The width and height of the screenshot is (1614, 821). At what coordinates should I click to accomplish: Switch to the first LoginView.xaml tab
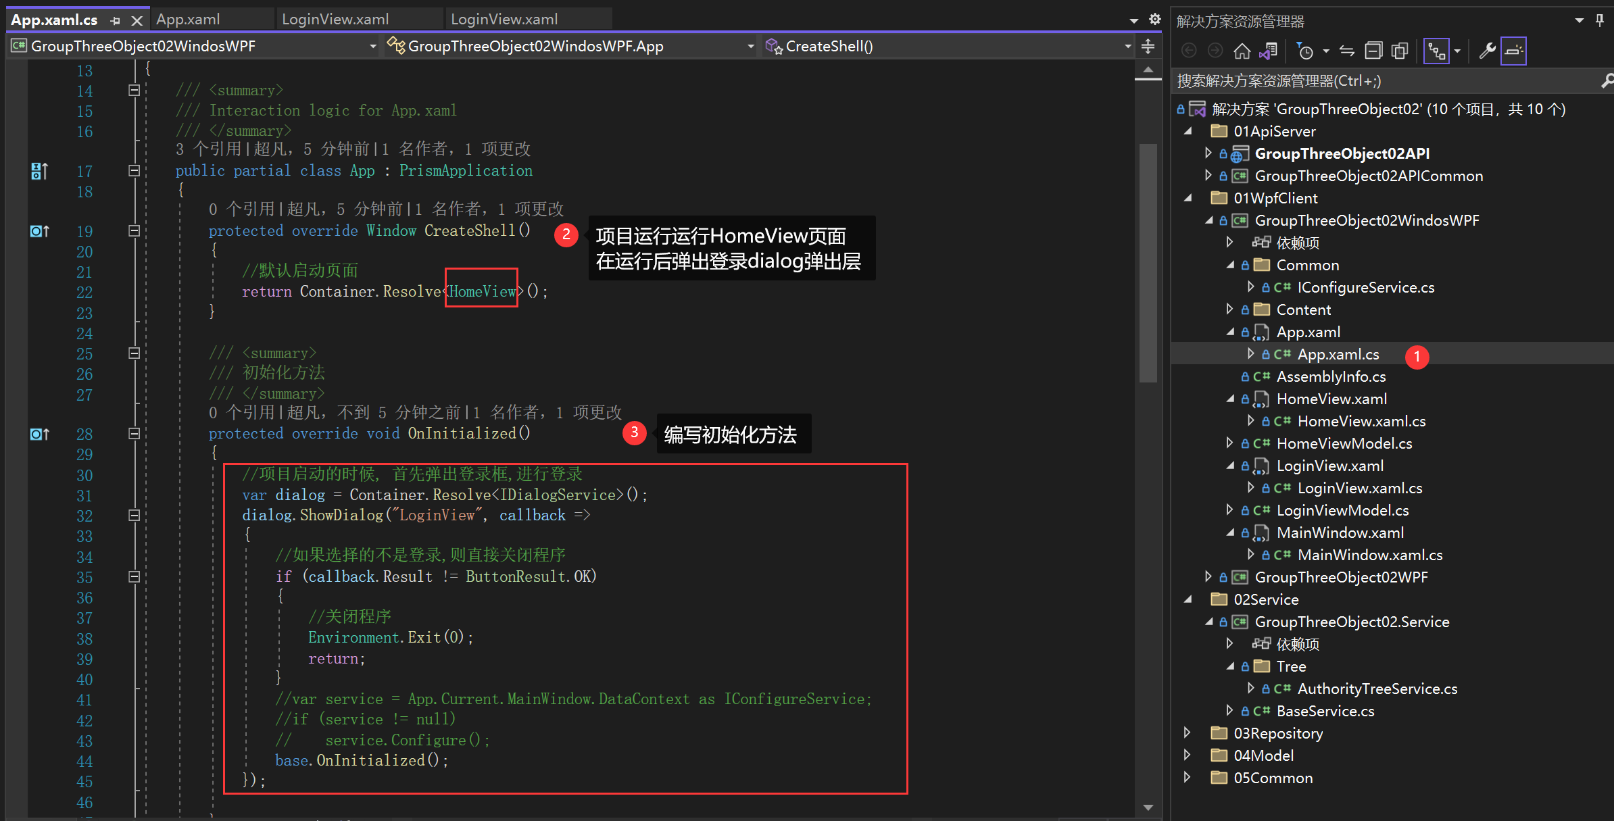point(335,20)
